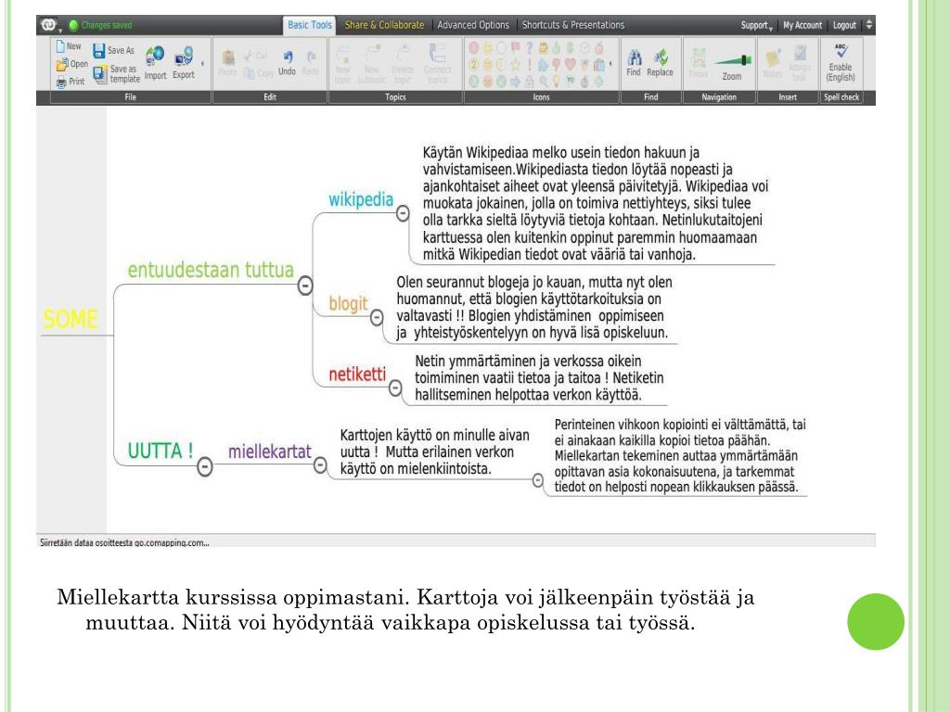
Task: Select the root topic SOME
Action: click(71, 319)
